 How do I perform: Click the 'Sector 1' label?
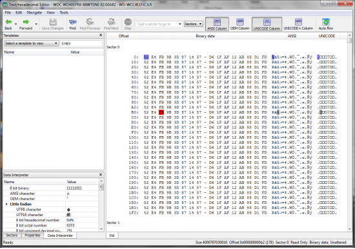pyautogui.click(x=113, y=223)
